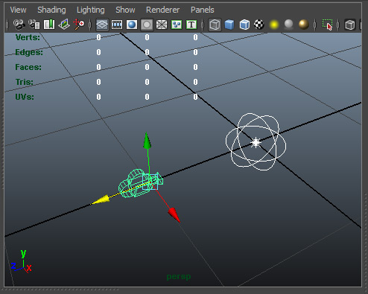Click the red X-axis move arrow
The width and height of the screenshot is (368, 294).
[x=174, y=214]
